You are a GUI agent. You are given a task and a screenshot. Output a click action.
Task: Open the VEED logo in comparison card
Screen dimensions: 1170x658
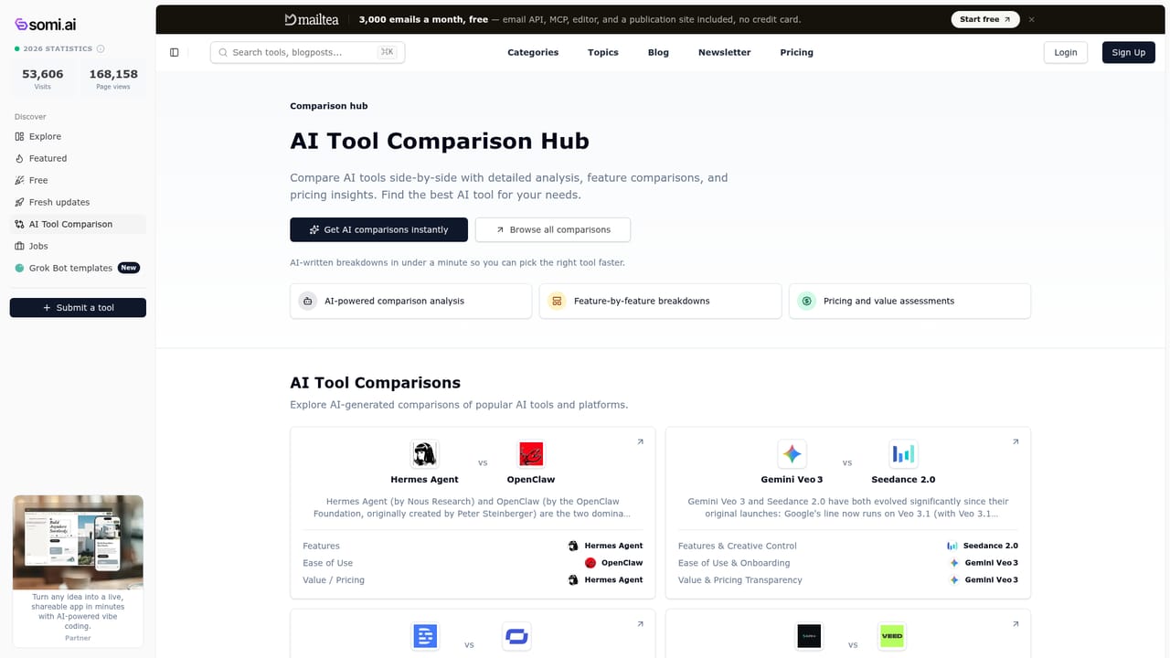(891, 636)
